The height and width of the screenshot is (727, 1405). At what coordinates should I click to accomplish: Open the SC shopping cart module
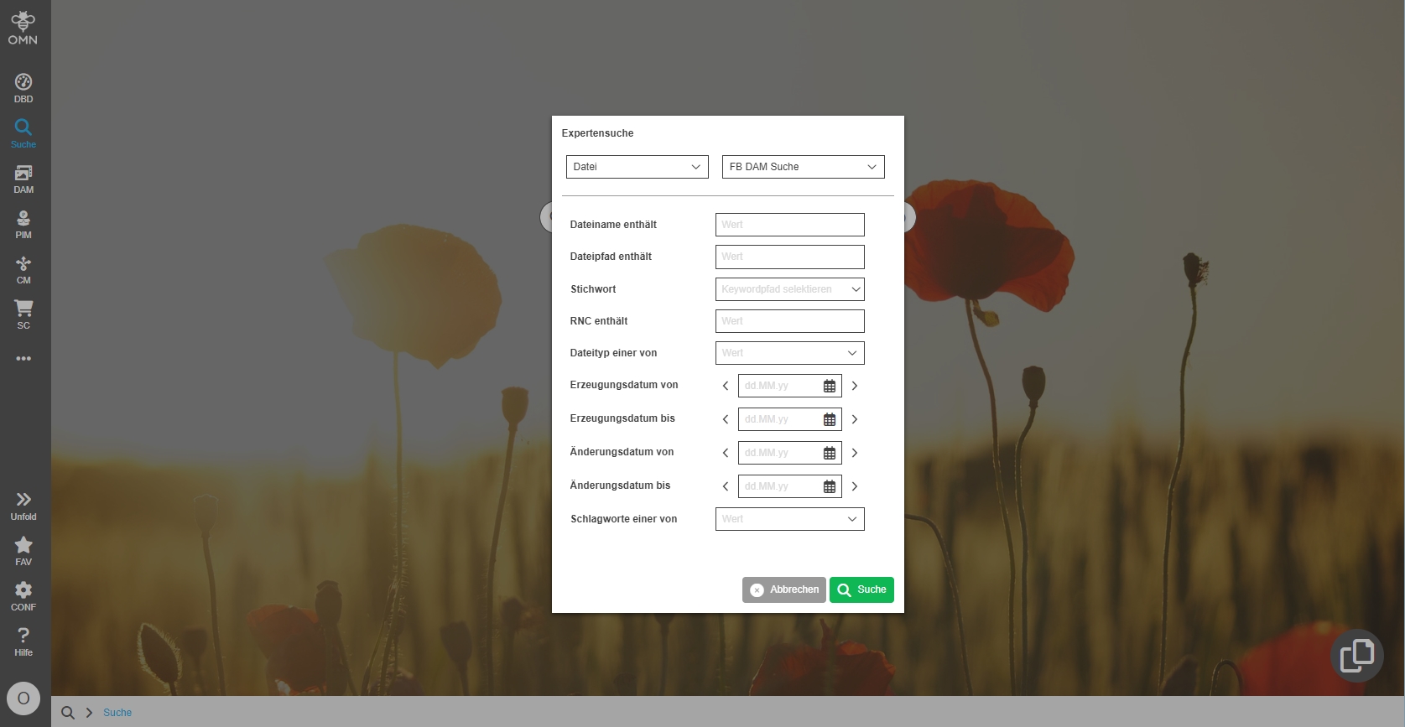coord(23,314)
